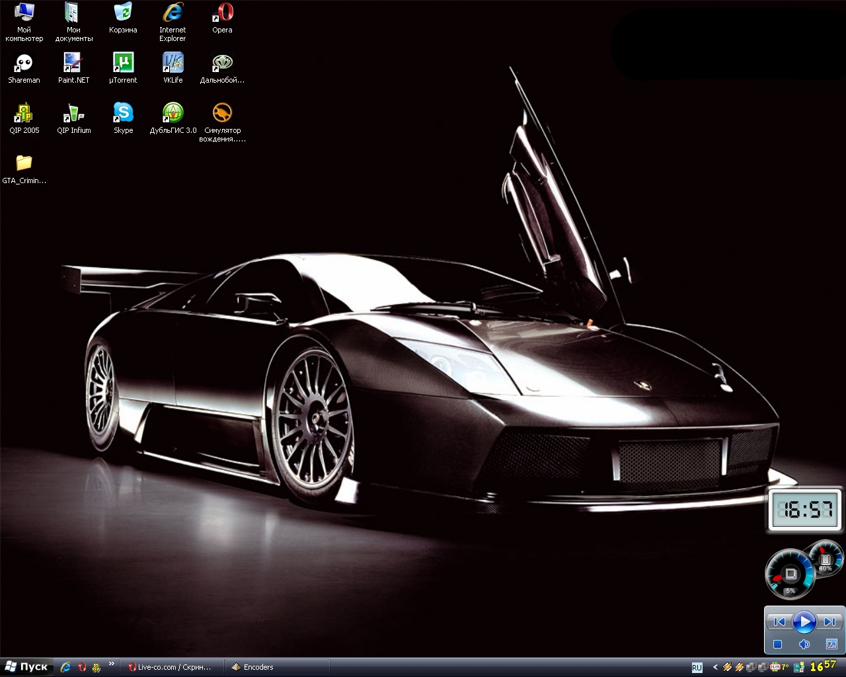This screenshot has width=846, height=677.
Task: Open the Shareman desktop icon
Action: pyautogui.click(x=24, y=63)
